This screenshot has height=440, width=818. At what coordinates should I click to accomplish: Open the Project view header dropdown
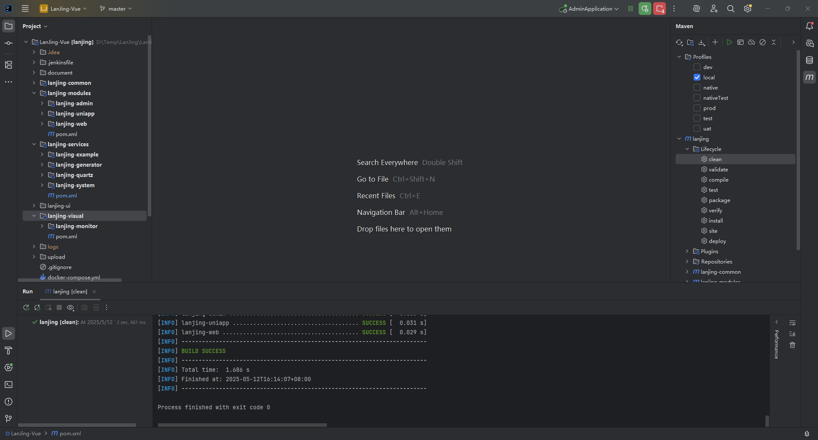pyautogui.click(x=35, y=26)
